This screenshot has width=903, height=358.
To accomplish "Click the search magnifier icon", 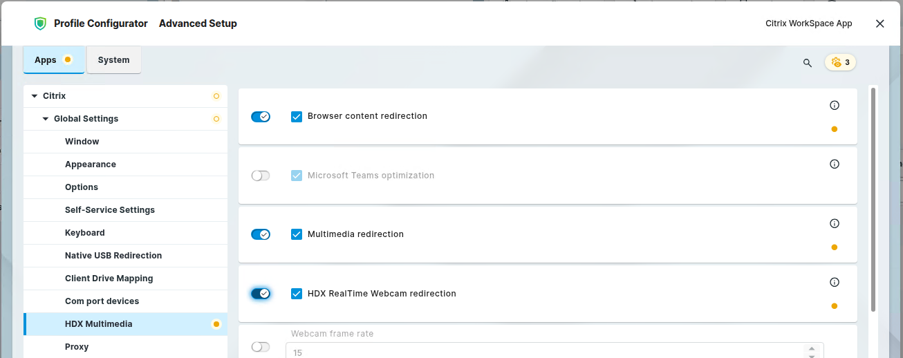I will point(807,63).
